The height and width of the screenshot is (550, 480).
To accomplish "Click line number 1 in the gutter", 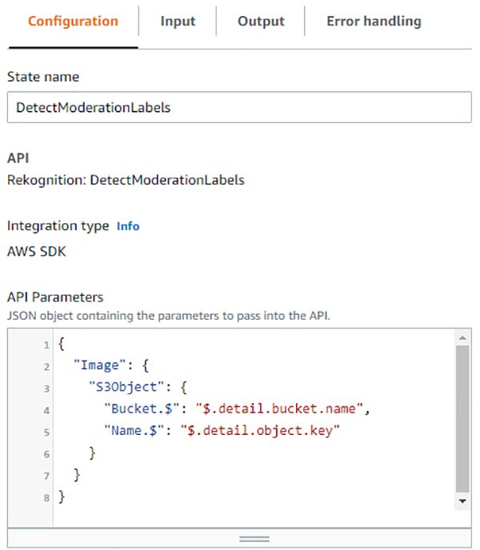I will (47, 345).
